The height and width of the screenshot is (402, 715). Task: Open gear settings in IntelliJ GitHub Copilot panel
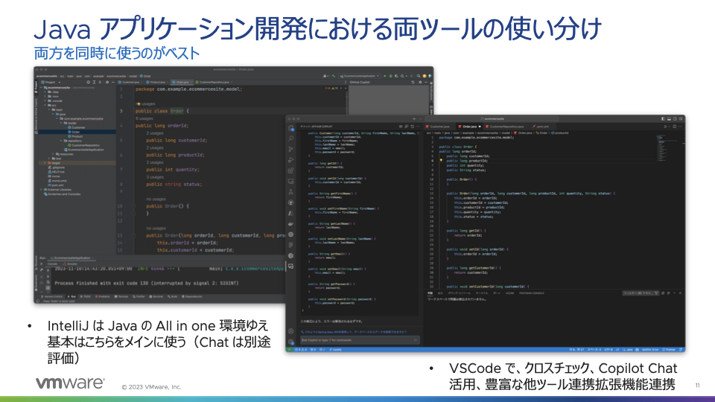(x=420, y=82)
